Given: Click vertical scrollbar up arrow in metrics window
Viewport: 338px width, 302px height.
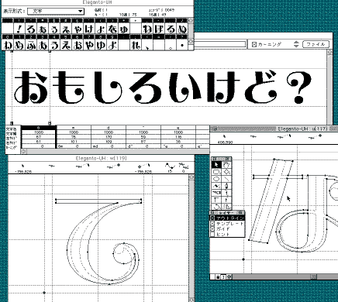Looking at the screenshot, I should [x=330, y=52].
